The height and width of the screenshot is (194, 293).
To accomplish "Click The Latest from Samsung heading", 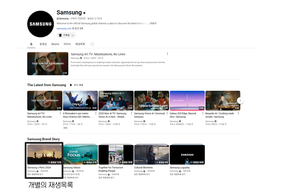I will 47,85.
